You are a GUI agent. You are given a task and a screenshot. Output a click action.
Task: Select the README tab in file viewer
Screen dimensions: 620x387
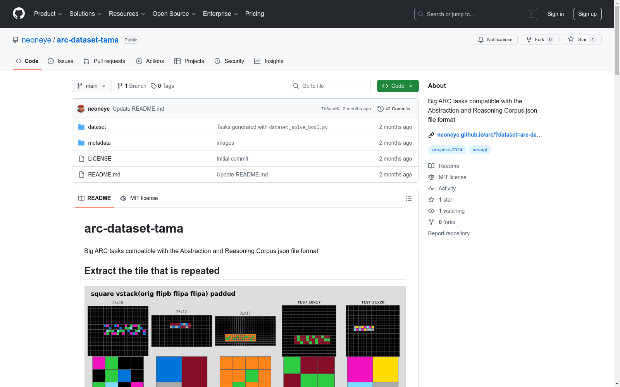(x=95, y=198)
